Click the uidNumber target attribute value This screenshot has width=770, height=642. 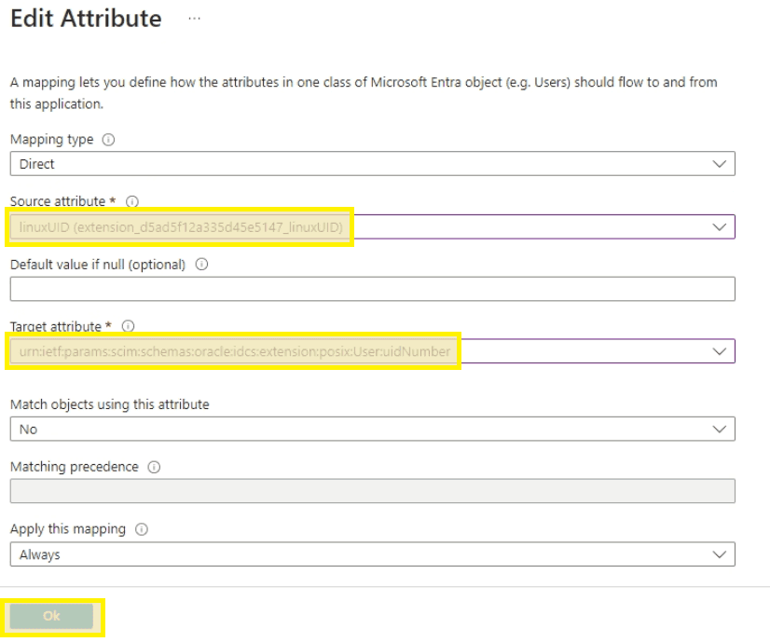(235, 351)
